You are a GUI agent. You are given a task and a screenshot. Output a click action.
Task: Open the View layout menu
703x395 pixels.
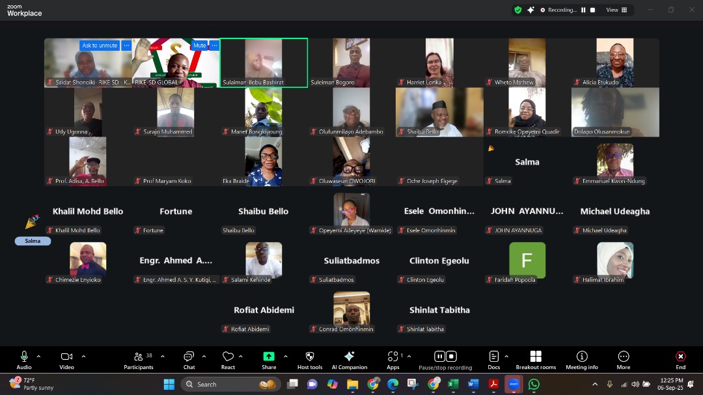pyautogui.click(x=617, y=10)
